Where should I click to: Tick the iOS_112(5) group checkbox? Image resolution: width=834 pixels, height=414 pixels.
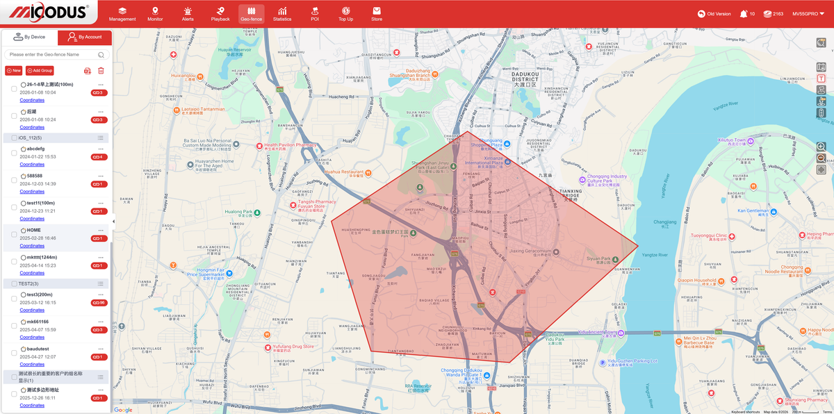(14, 138)
